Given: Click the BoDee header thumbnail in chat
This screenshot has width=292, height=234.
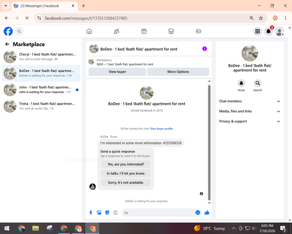Looking at the screenshot, I should coord(94,49).
